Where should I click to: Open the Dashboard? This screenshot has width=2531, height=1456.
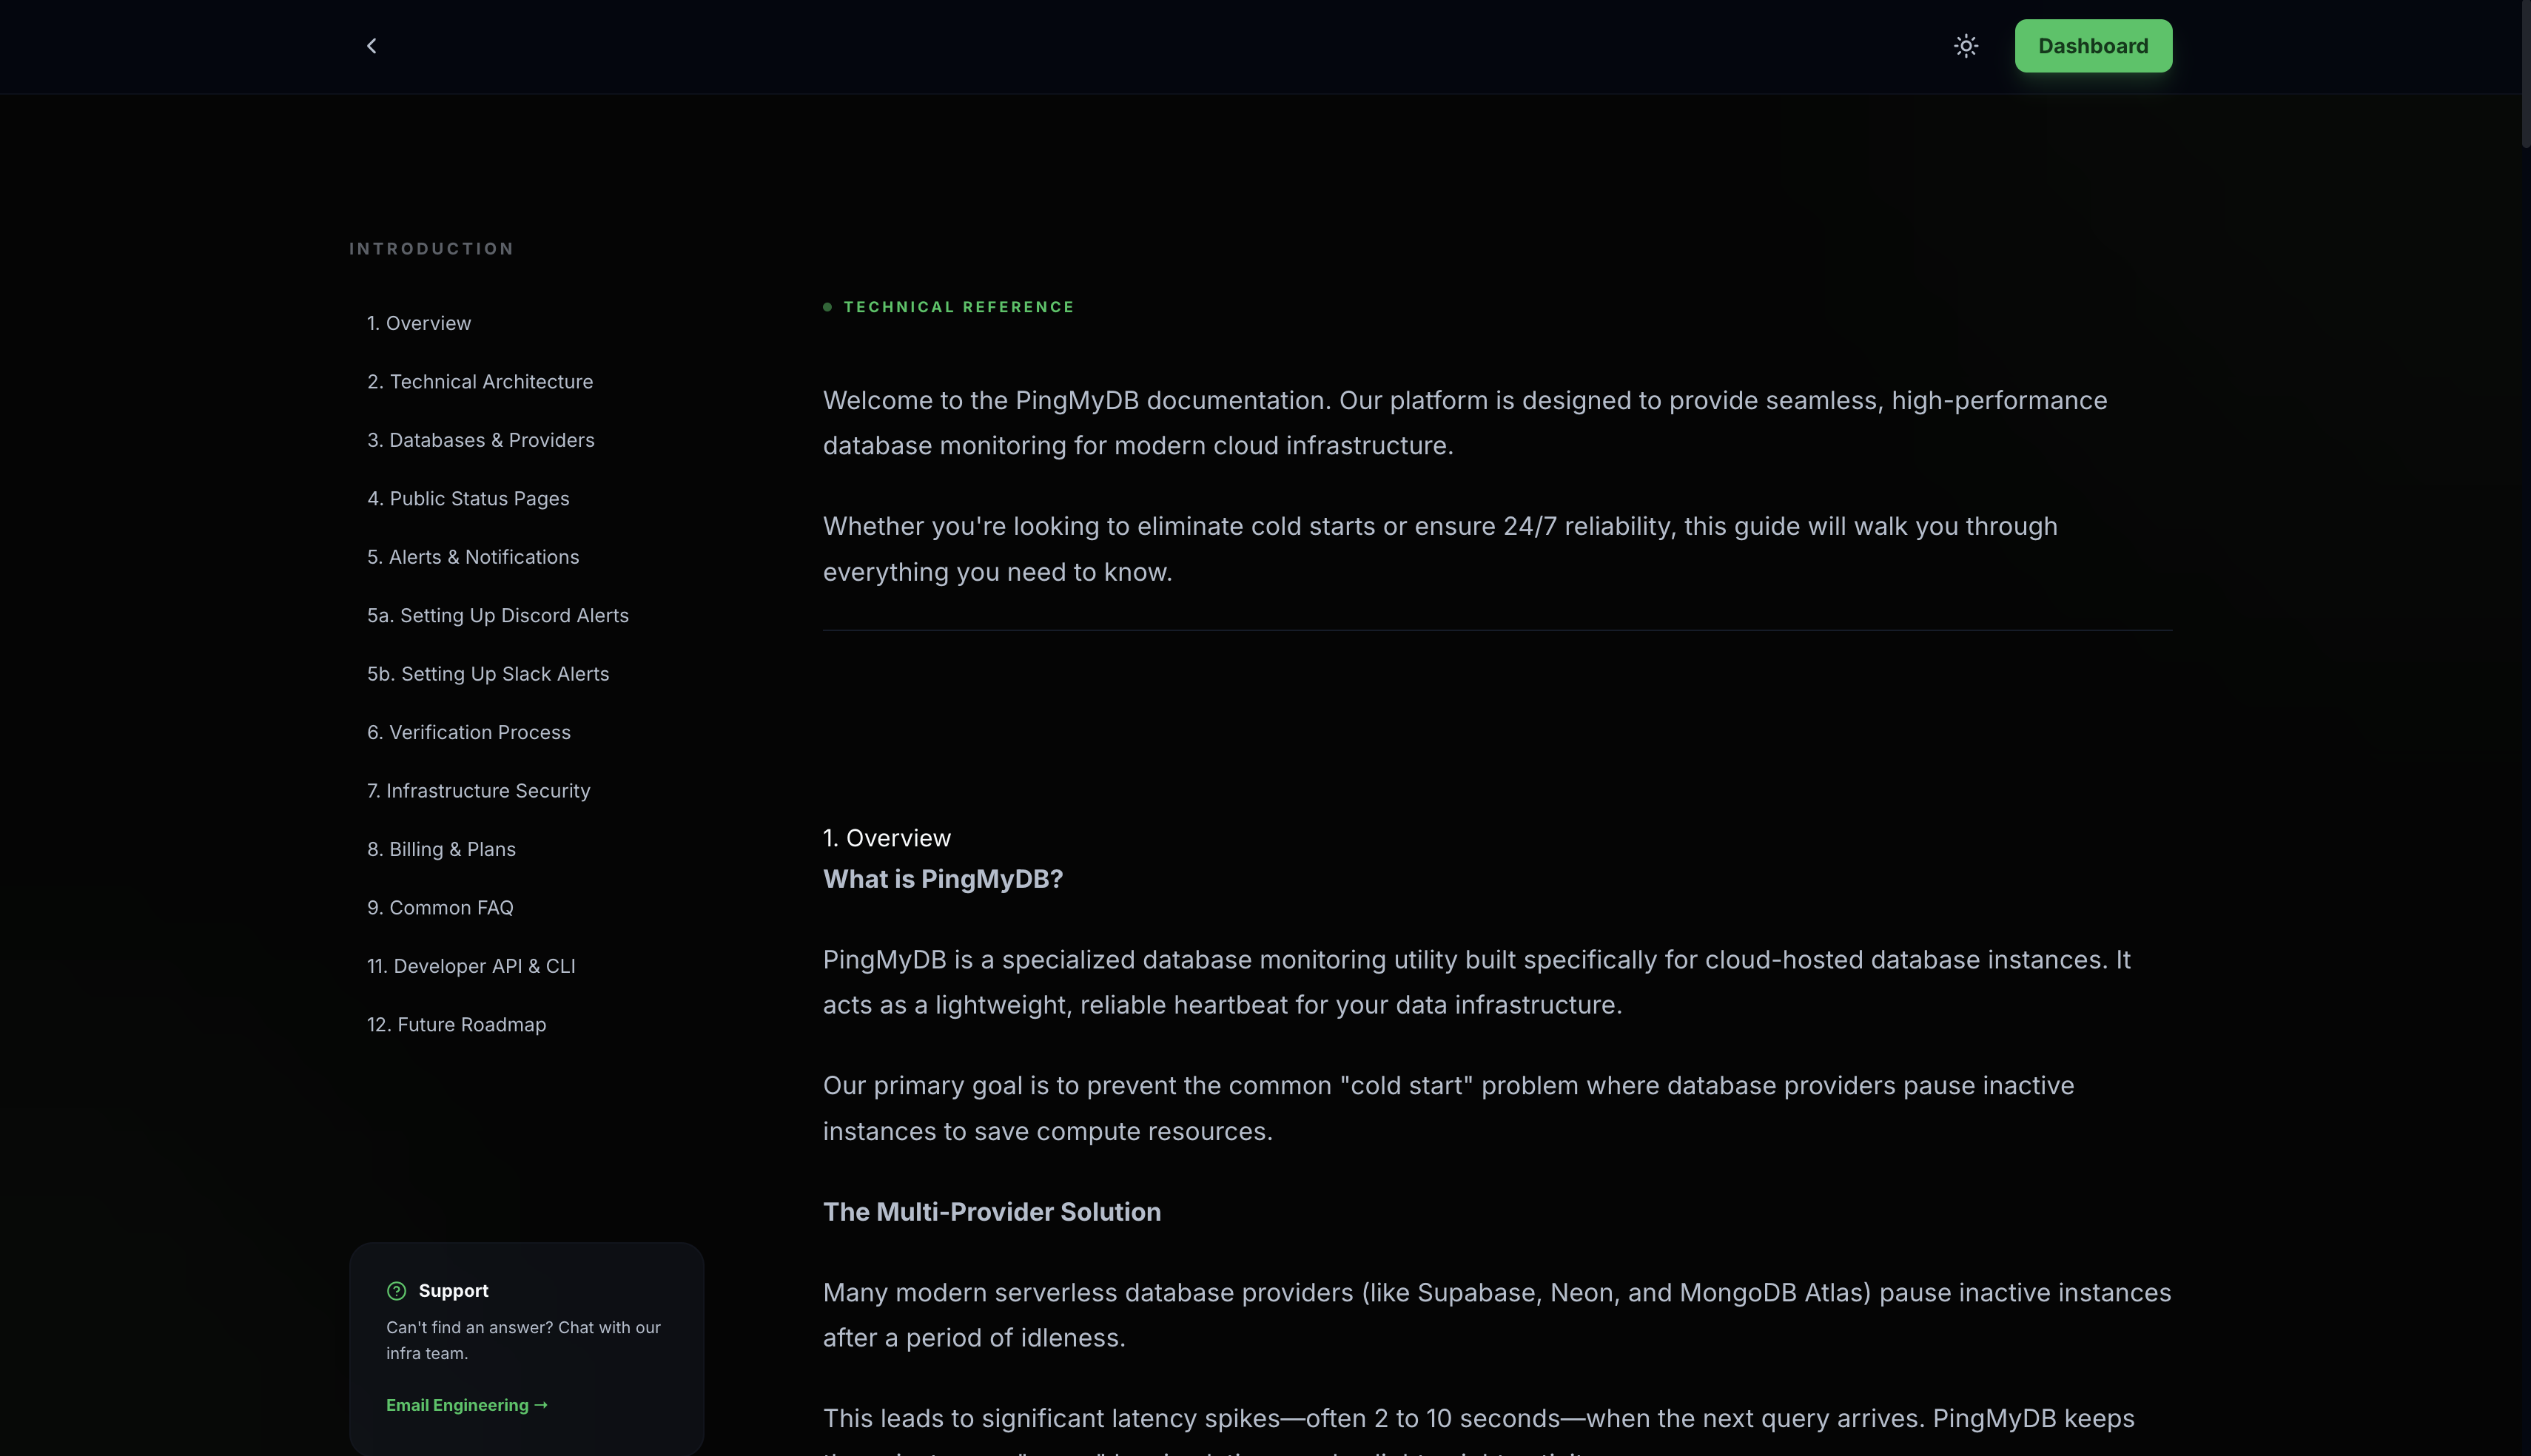[2092, 45]
